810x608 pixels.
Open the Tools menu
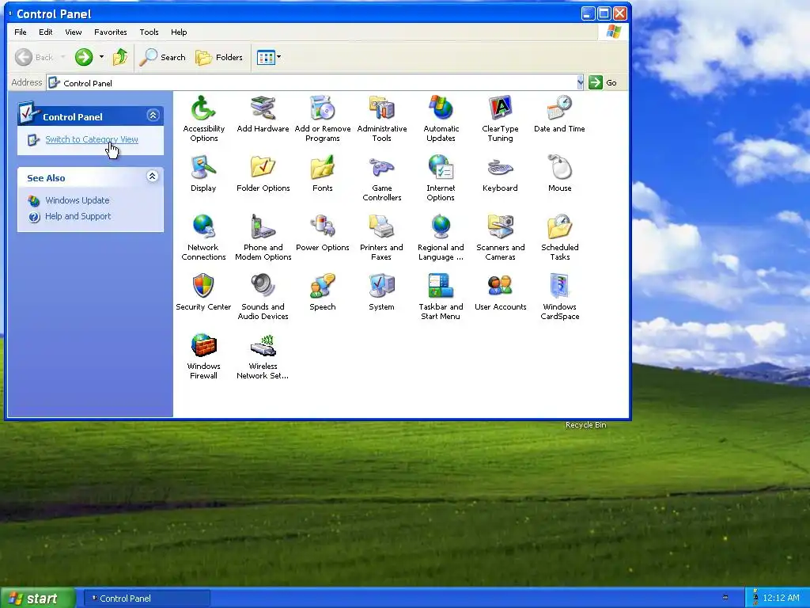pyautogui.click(x=149, y=32)
